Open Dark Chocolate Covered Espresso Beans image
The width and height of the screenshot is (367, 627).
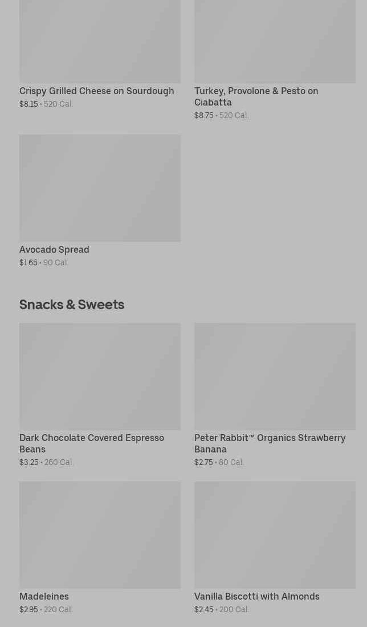pos(100,376)
